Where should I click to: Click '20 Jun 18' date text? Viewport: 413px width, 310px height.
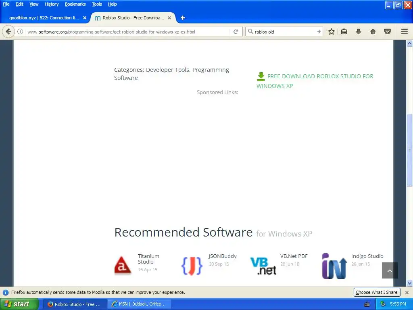click(x=290, y=264)
